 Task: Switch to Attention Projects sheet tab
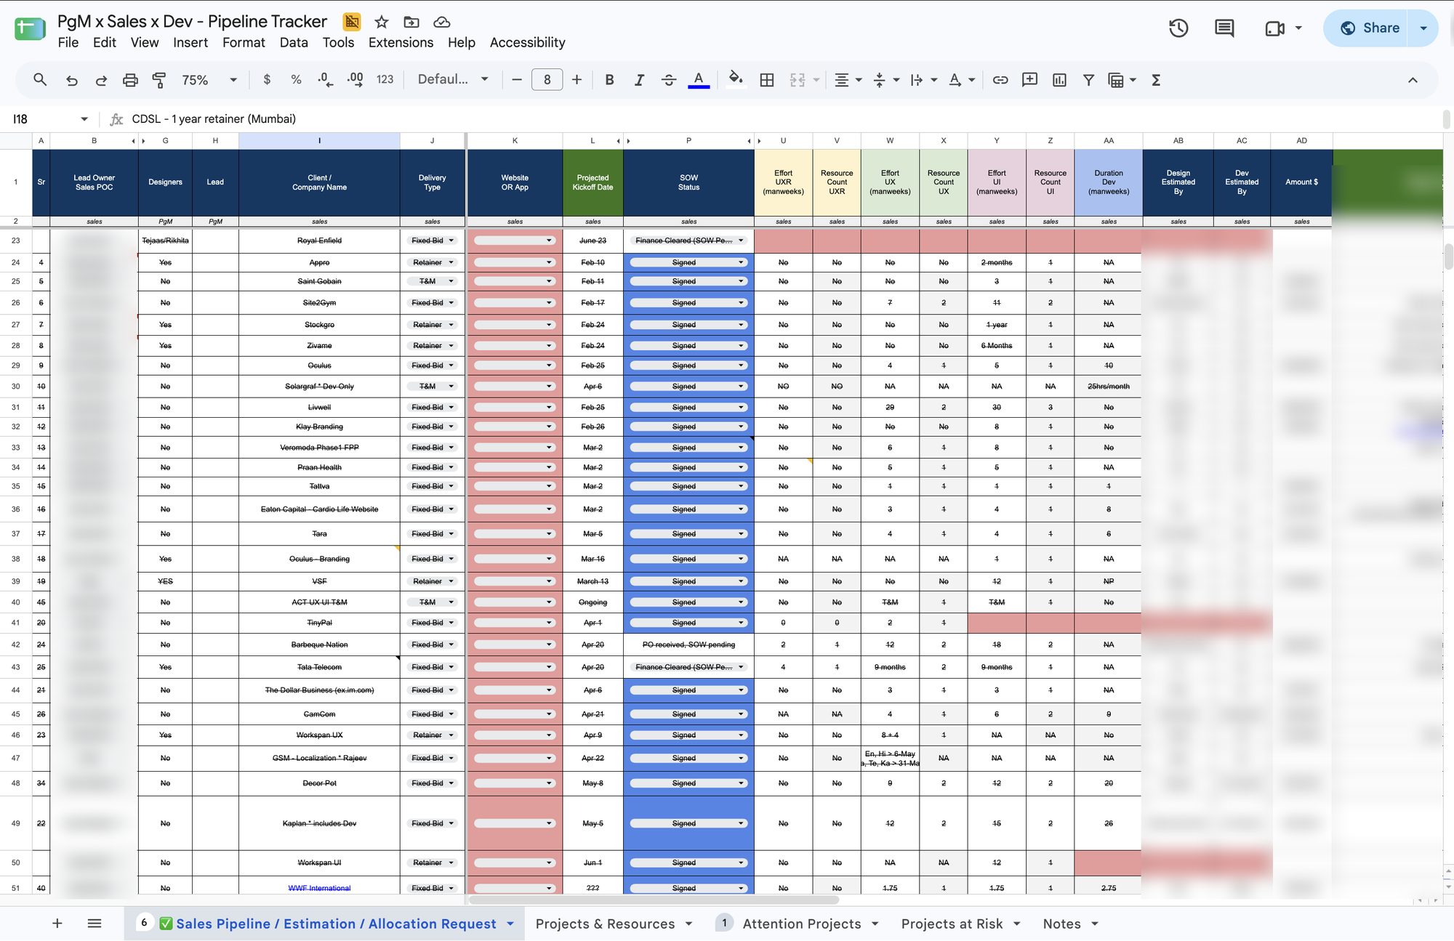pos(801,924)
